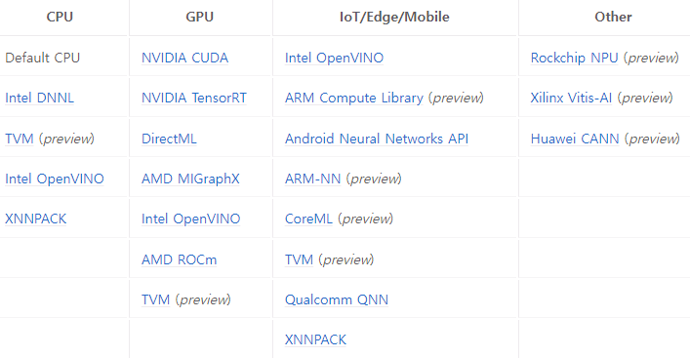Open Intel OpenVINO in CPU column

coord(54,179)
